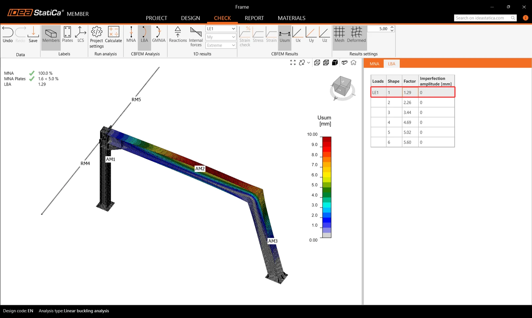Click the Factor column header

[x=410, y=81]
